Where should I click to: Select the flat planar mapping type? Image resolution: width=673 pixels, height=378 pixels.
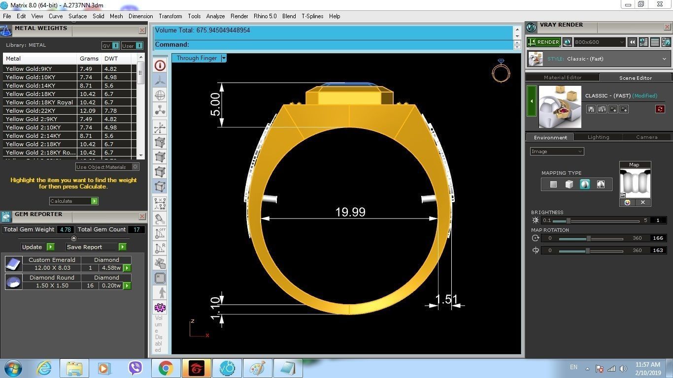[x=553, y=184]
